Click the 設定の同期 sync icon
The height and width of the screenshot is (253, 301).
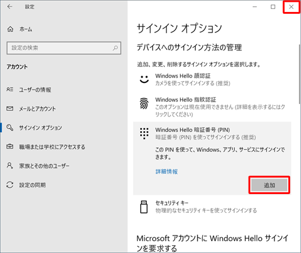tap(10, 184)
